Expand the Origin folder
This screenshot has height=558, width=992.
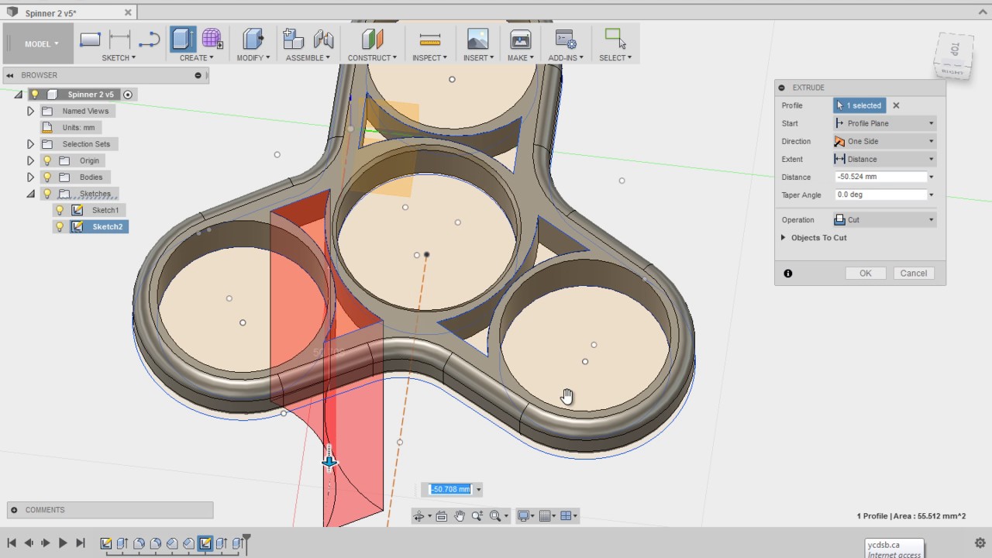(31, 160)
